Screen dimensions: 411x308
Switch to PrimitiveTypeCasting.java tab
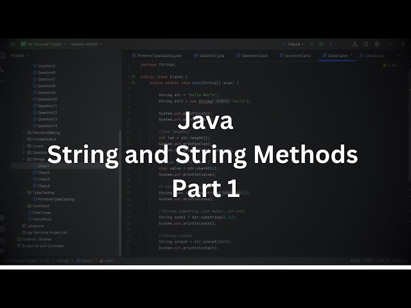(x=157, y=56)
